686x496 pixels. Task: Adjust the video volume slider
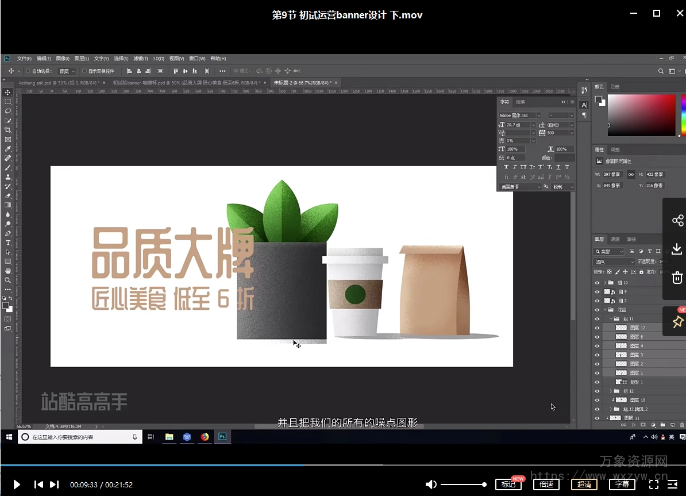(x=463, y=485)
